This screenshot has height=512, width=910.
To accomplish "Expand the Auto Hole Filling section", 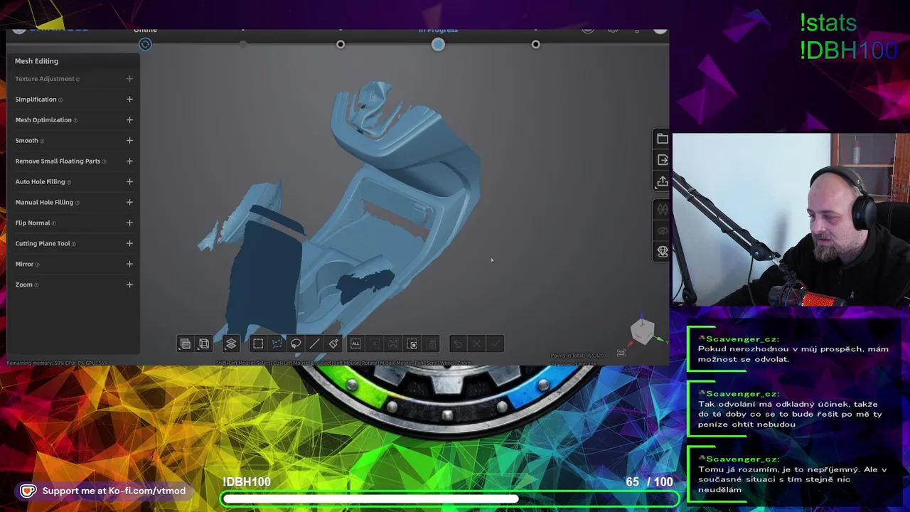I will (129, 182).
